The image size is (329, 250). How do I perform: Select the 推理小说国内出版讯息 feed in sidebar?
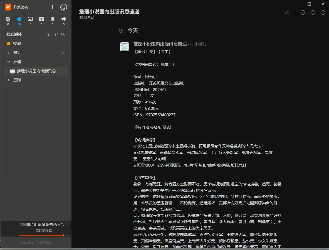[x=36, y=71]
